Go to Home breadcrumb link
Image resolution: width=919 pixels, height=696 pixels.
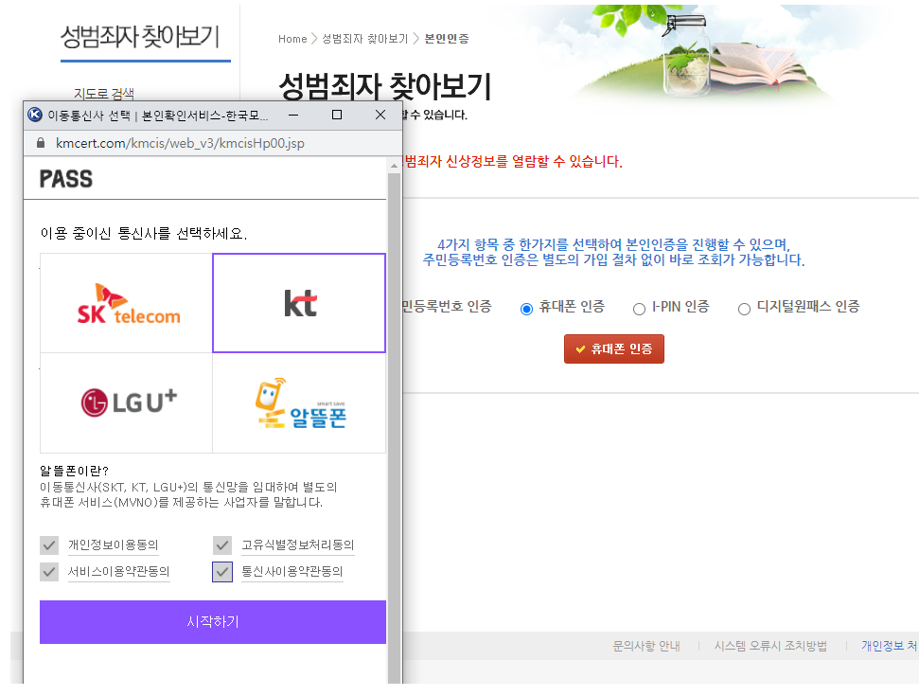(x=292, y=39)
